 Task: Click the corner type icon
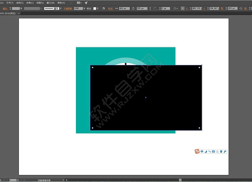pyautogui.click(x=155, y=8)
